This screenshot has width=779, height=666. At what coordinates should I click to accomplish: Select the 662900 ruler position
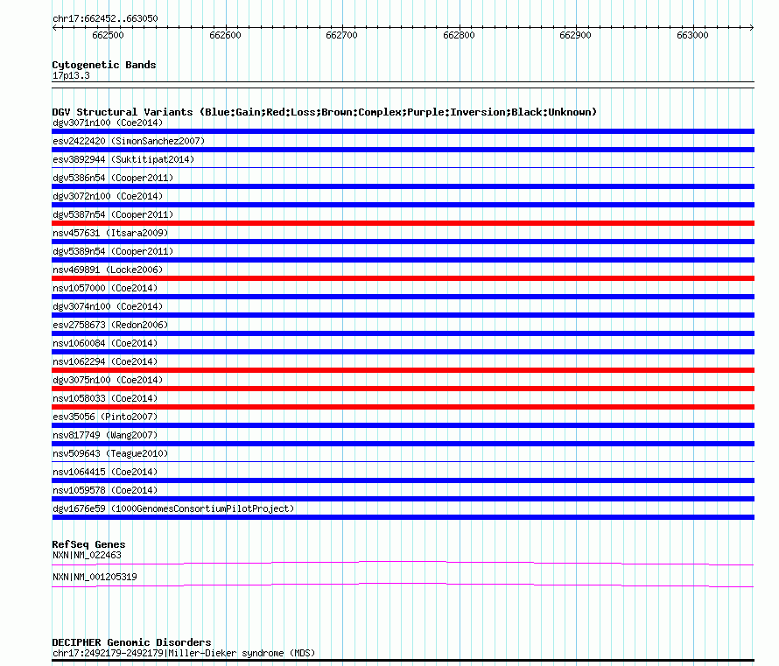pyautogui.click(x=575, y=35)
